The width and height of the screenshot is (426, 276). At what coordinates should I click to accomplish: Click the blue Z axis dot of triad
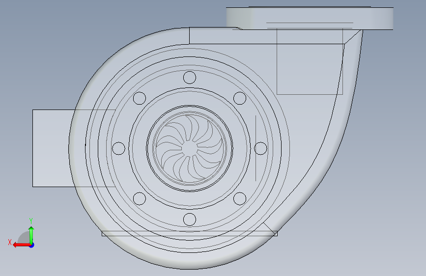point(32,245)
